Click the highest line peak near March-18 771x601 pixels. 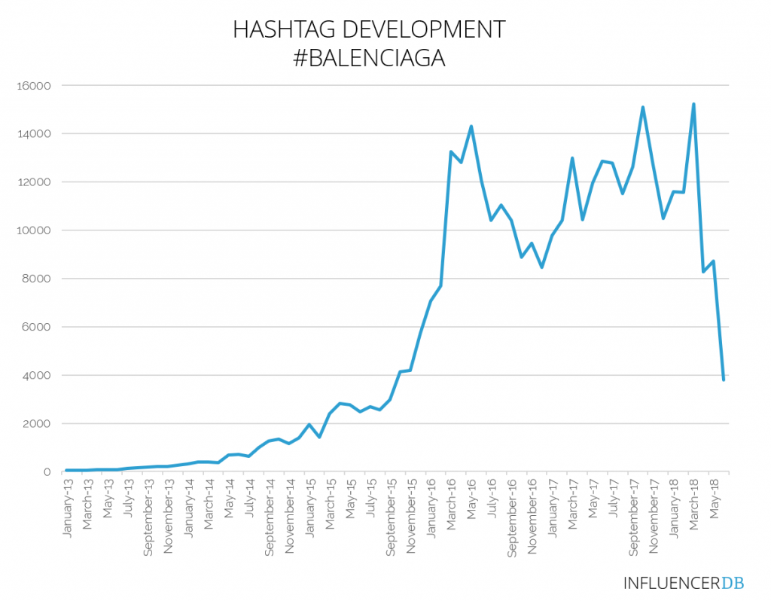(693, 104)
